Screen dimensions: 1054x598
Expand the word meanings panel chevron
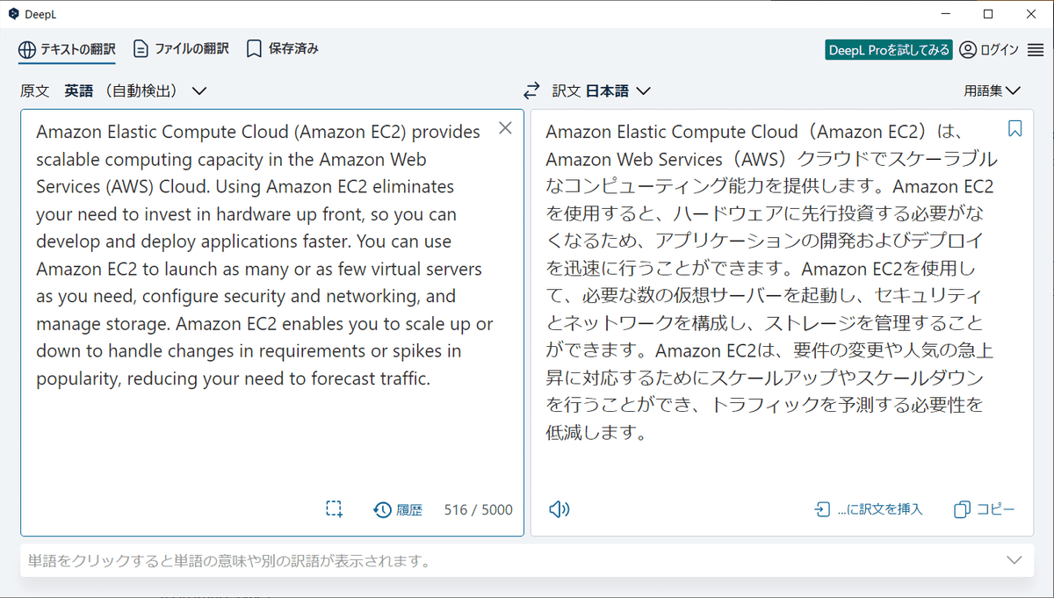point(1014,560)
